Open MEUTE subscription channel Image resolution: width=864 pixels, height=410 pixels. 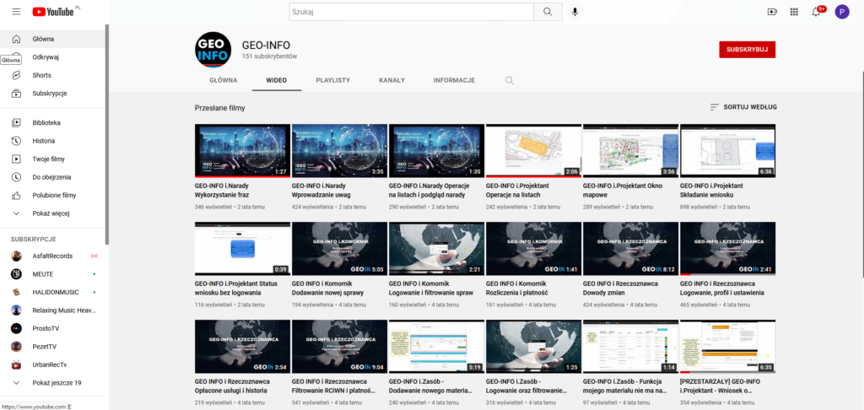point(52,274)
